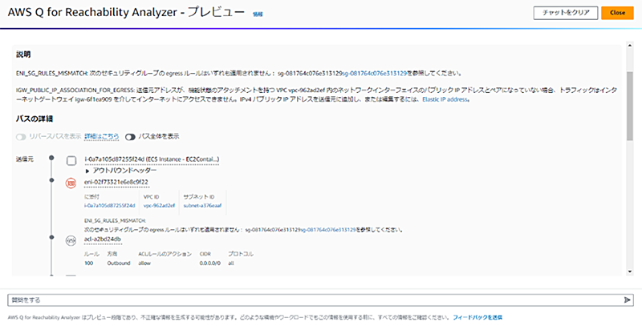Click the allow ACL action value

point(145,263)
